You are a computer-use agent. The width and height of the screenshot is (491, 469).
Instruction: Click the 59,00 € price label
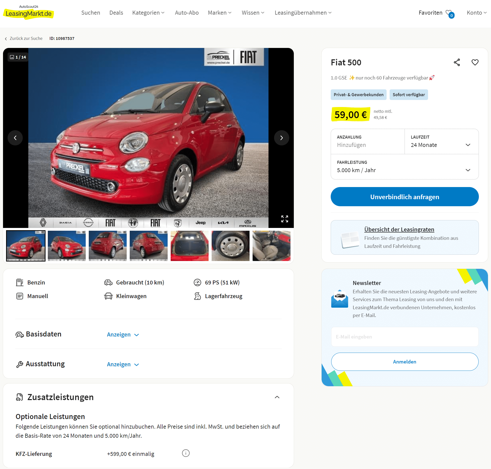(x=350, y=115)
